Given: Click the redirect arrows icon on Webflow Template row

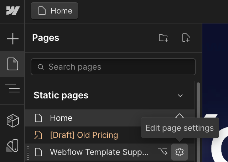Looking at the screenshot, I should pos(163,152).
